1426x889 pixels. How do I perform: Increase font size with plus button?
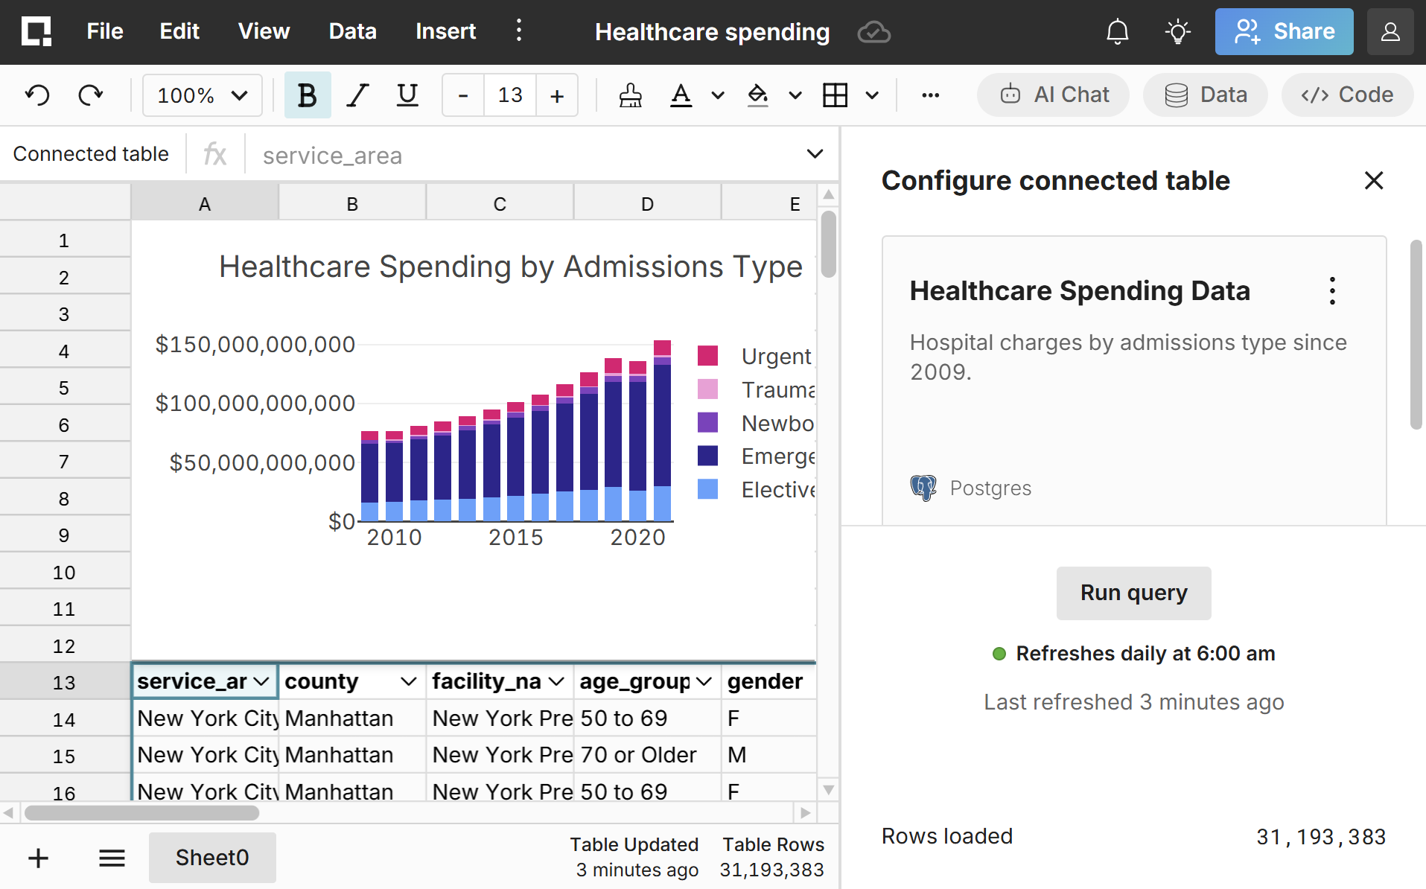[x=557, y=95]
